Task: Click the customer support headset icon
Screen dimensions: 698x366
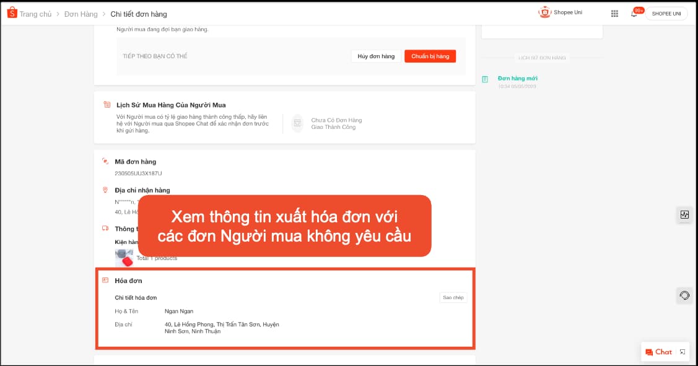Action: click(684, 295)
